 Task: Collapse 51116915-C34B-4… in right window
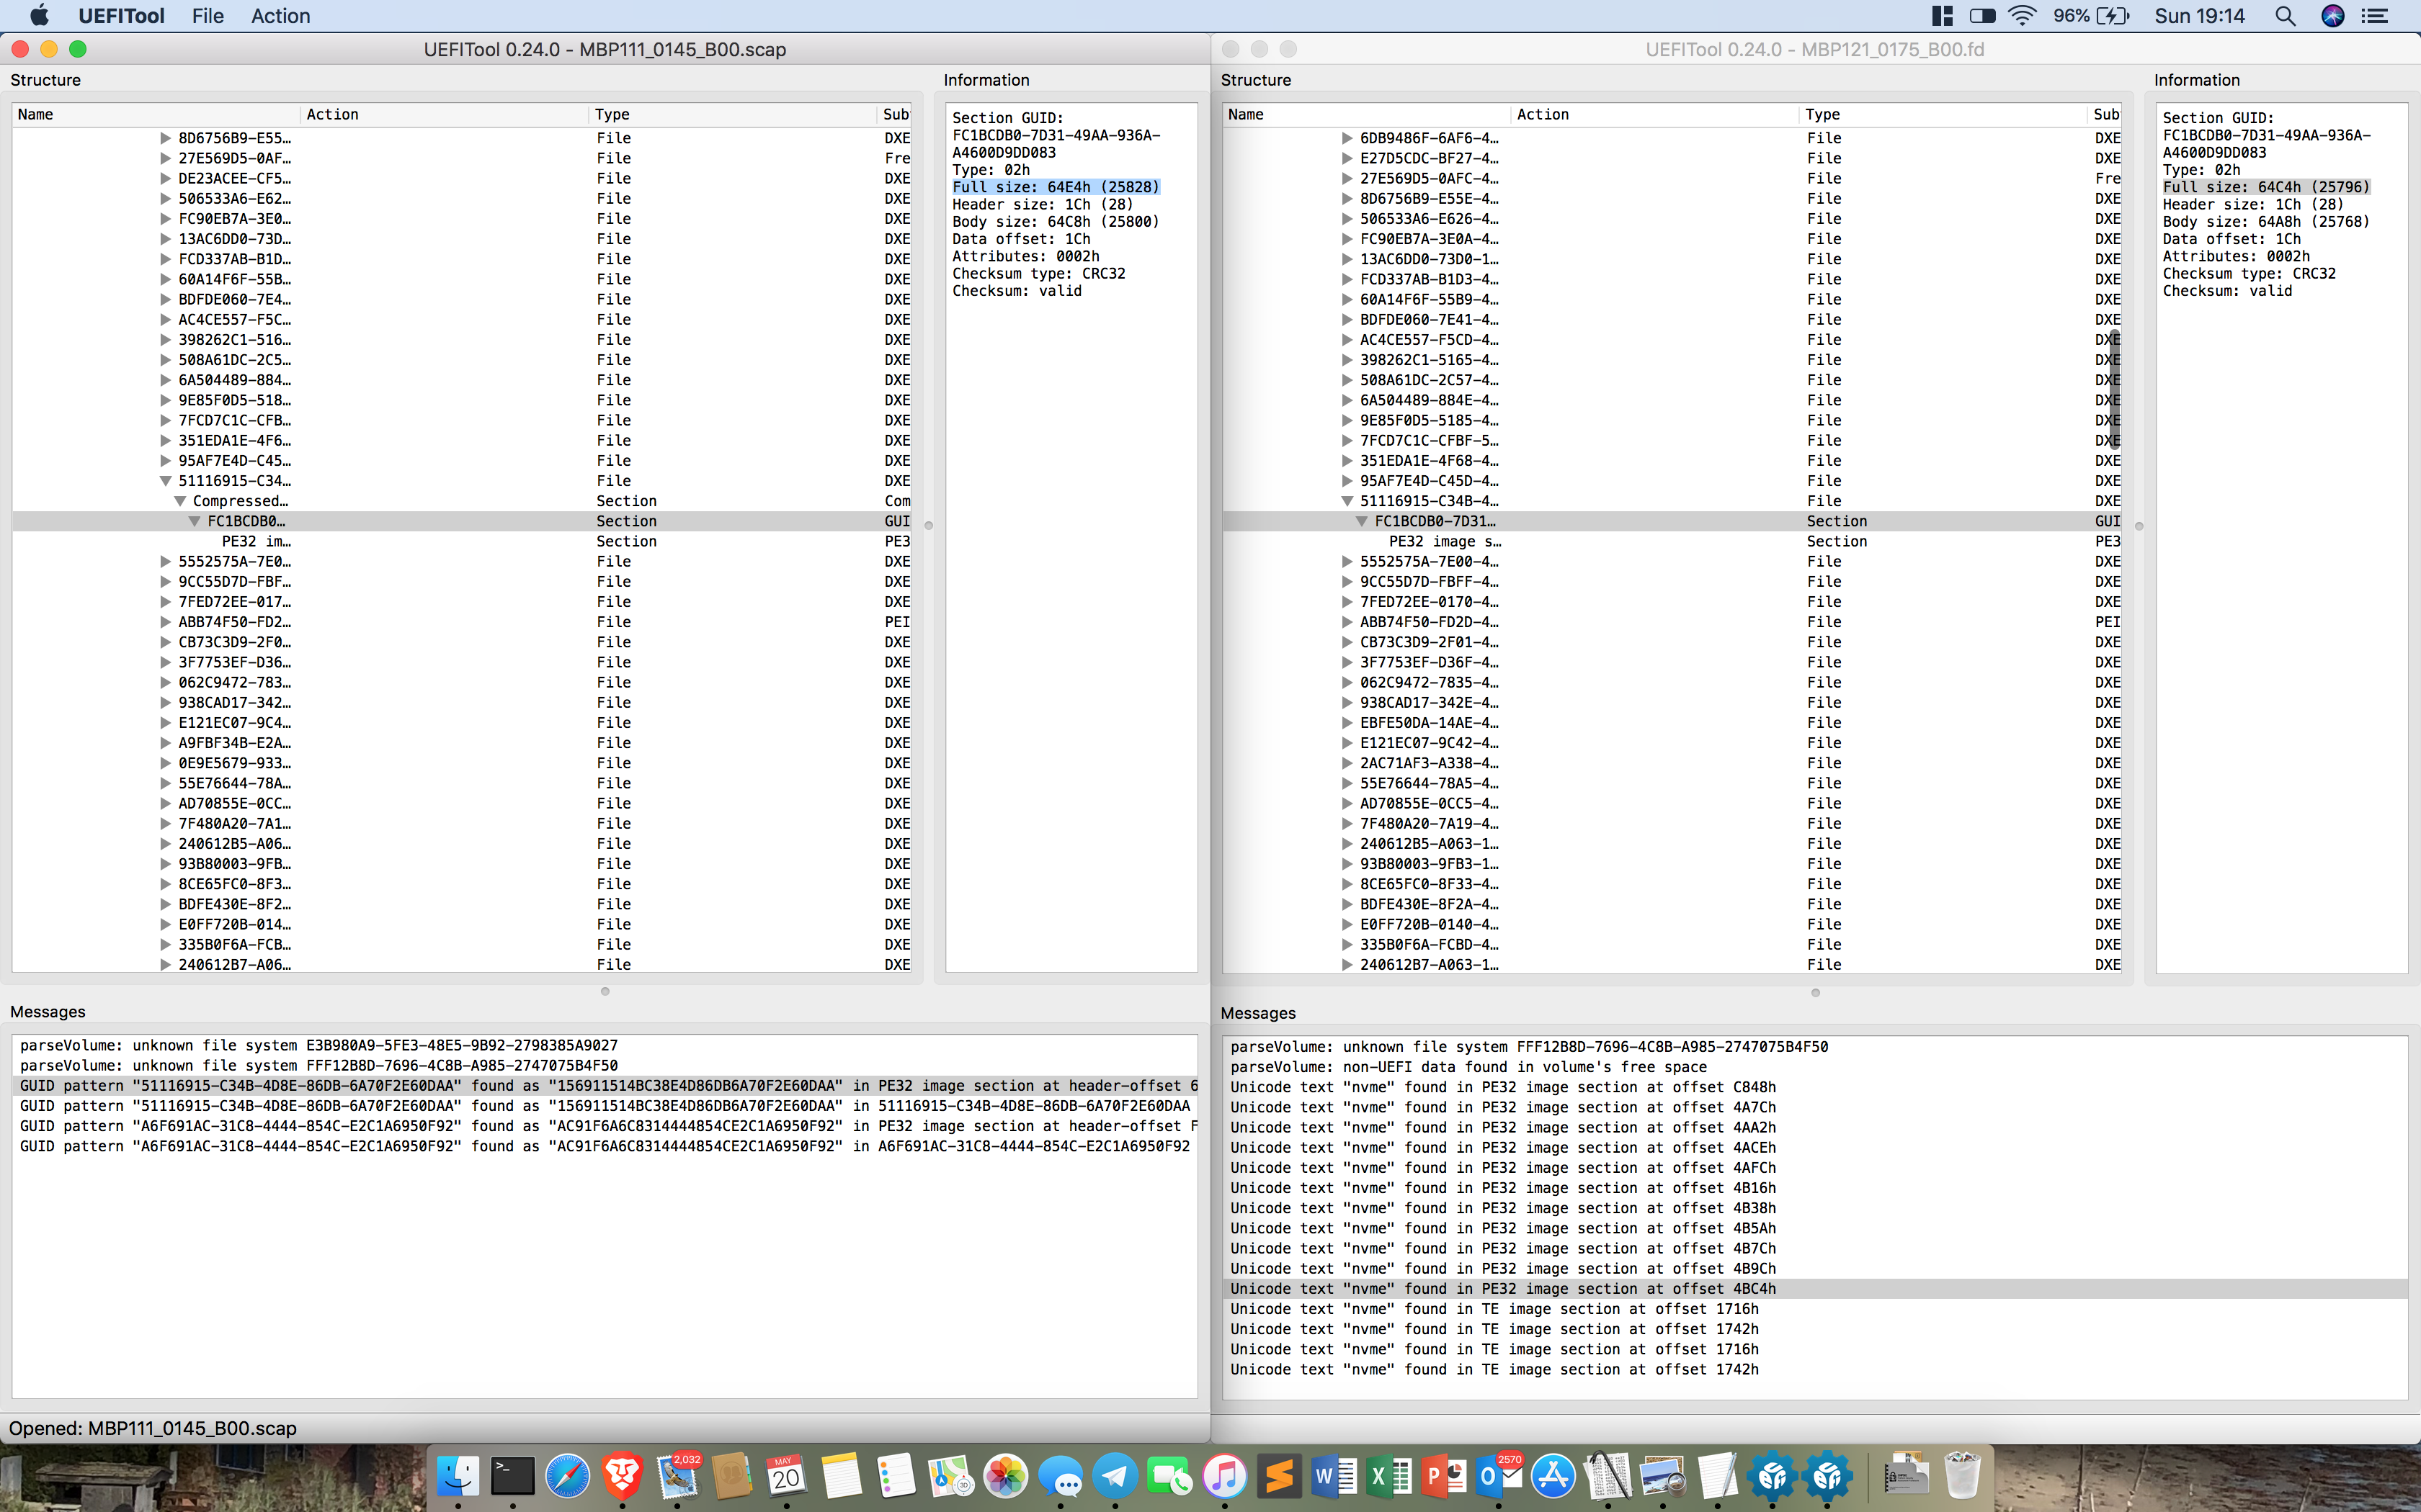[1347, 501]
